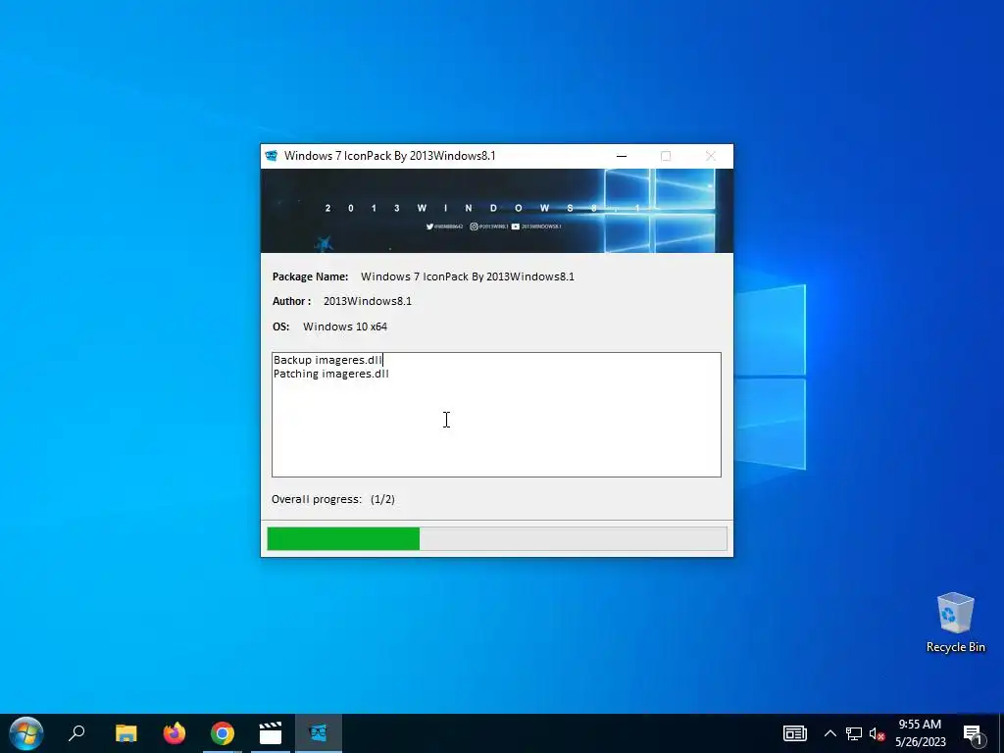This screenshot has width=1004, height=753.
Task: Open the Windows 7 style Start orb
Action: [x=26, y=733]
